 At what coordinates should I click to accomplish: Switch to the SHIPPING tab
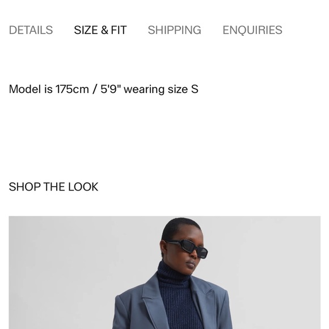coord(174,30)
